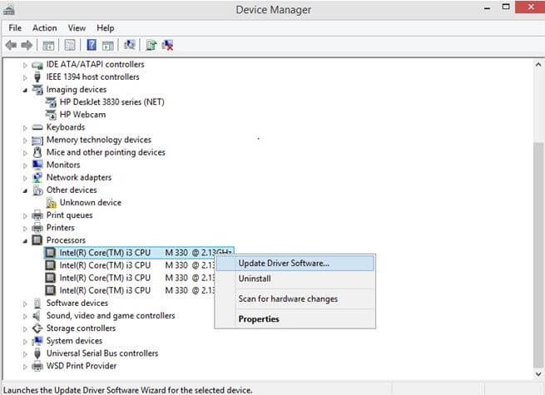Open the View menu
The image size is (545, 395).
(77, 28)
